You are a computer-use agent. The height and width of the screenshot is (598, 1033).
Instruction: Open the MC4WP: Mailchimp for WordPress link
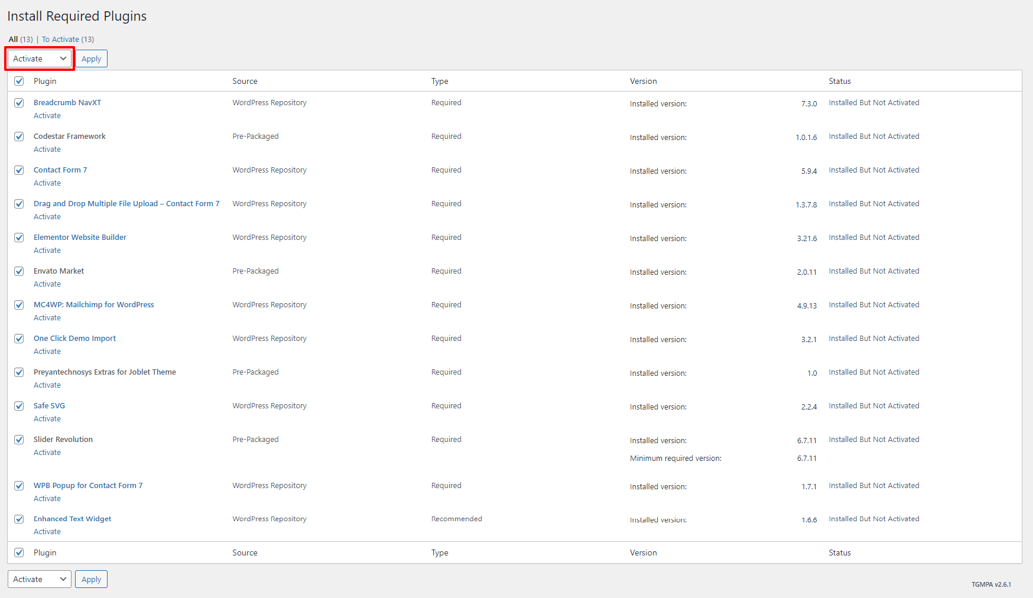[94, 305]
